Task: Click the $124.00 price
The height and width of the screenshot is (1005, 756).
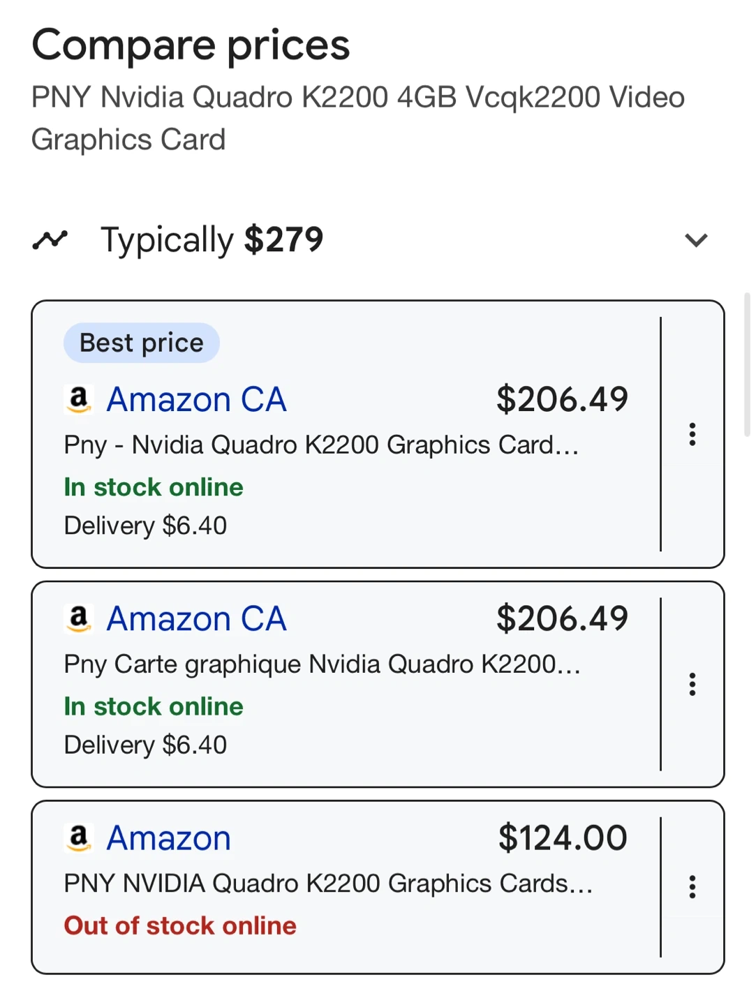Action: (563, 837)
